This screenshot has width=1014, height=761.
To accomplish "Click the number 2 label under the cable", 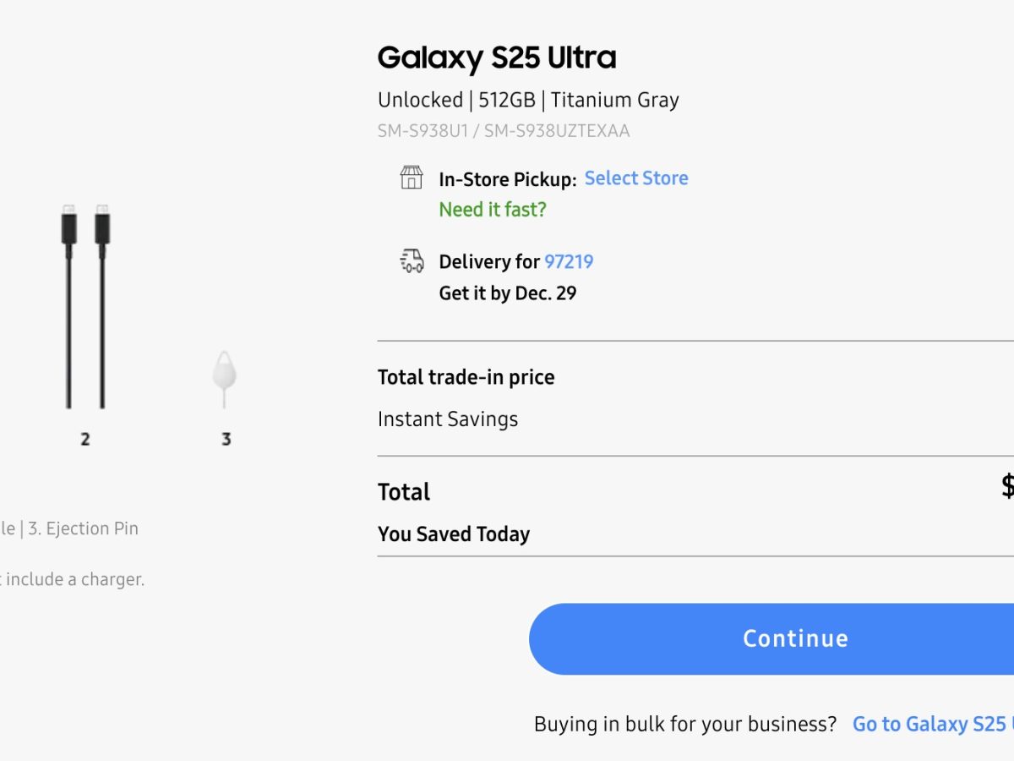I will coord(85,439).
